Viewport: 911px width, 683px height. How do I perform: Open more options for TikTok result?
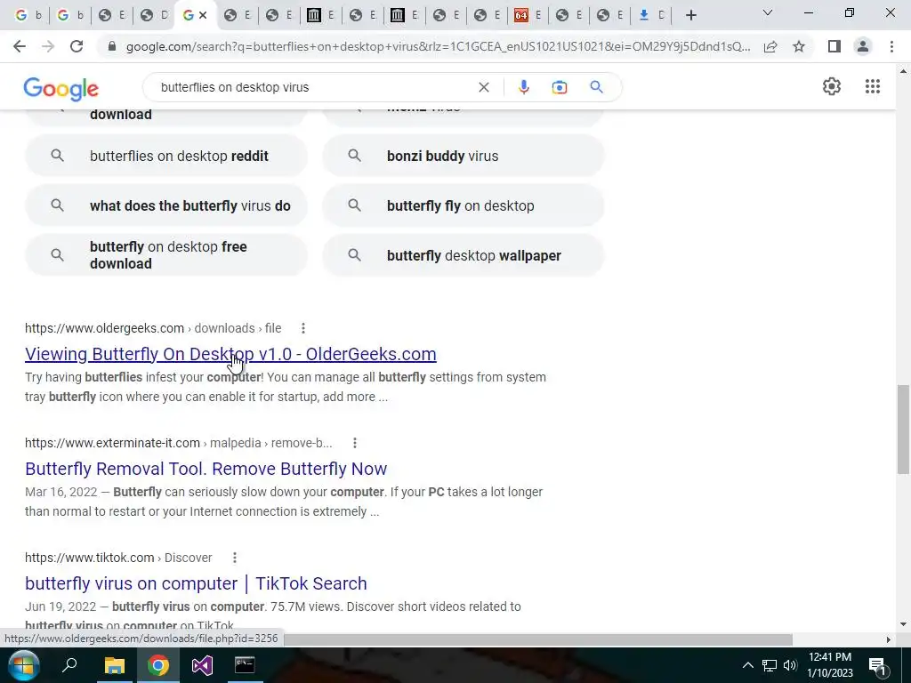coord(235,558)
